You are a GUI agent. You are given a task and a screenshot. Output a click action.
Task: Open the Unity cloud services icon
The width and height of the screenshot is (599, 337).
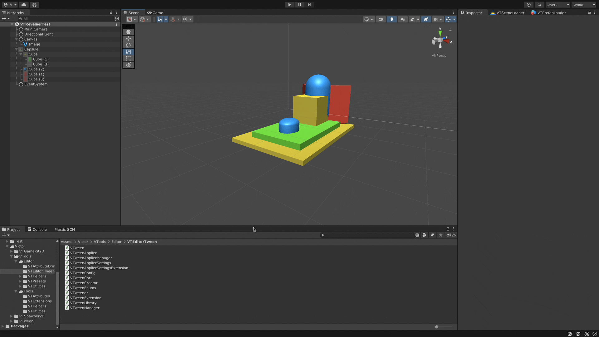(24, 5)
